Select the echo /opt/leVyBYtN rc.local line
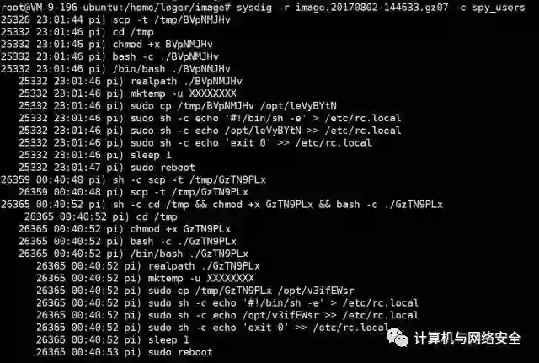 pyautogui.click(x=210, y=131)
